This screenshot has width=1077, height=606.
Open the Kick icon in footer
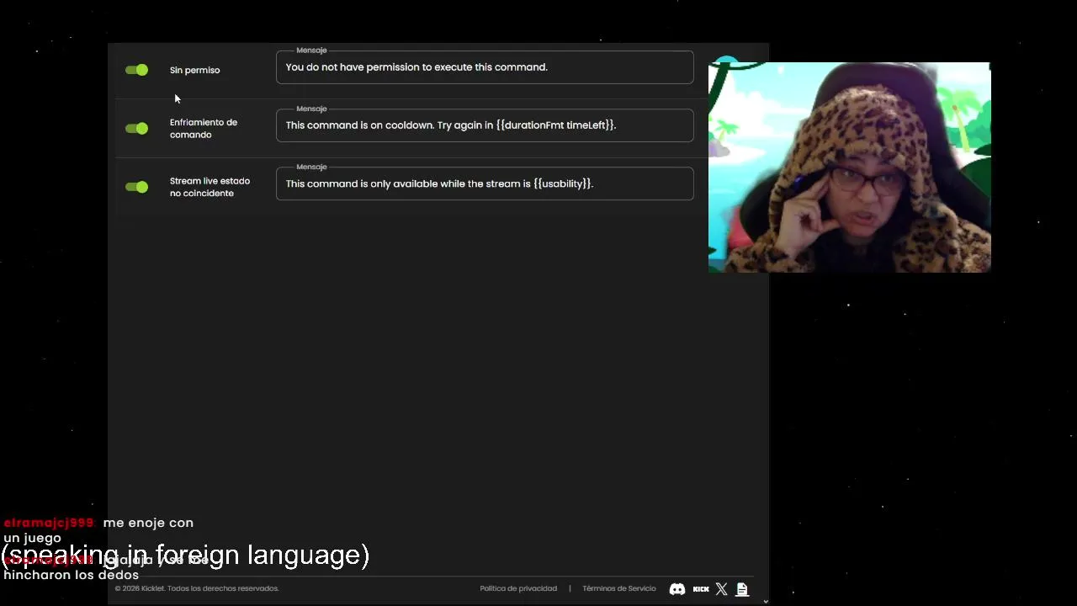pyautogui.click(x=701, y=589)
